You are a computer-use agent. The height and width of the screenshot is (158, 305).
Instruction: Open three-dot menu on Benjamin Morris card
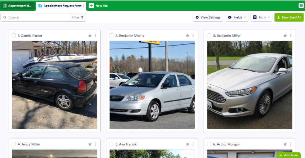[x=193, y=36]
